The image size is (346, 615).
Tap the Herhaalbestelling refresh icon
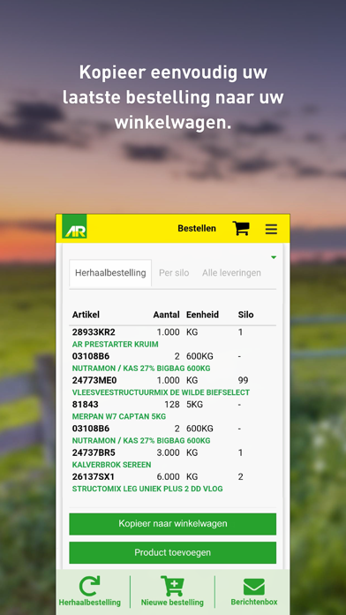(x=89, y=586)
